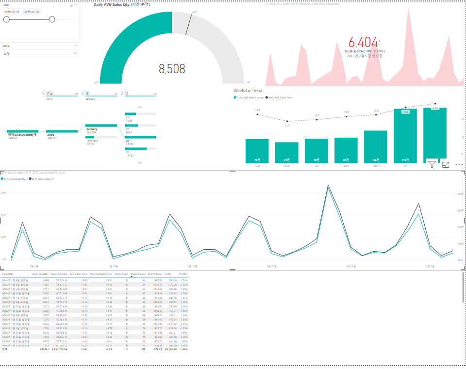Clear the Date slicer with the eraser icon

pos(72,5)
